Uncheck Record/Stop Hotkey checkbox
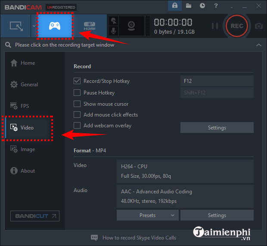The image size is (267, 246). [x=77, y=81]
